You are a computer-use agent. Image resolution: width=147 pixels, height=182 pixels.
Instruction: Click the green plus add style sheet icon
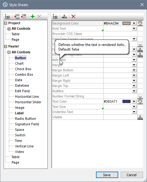32,17
